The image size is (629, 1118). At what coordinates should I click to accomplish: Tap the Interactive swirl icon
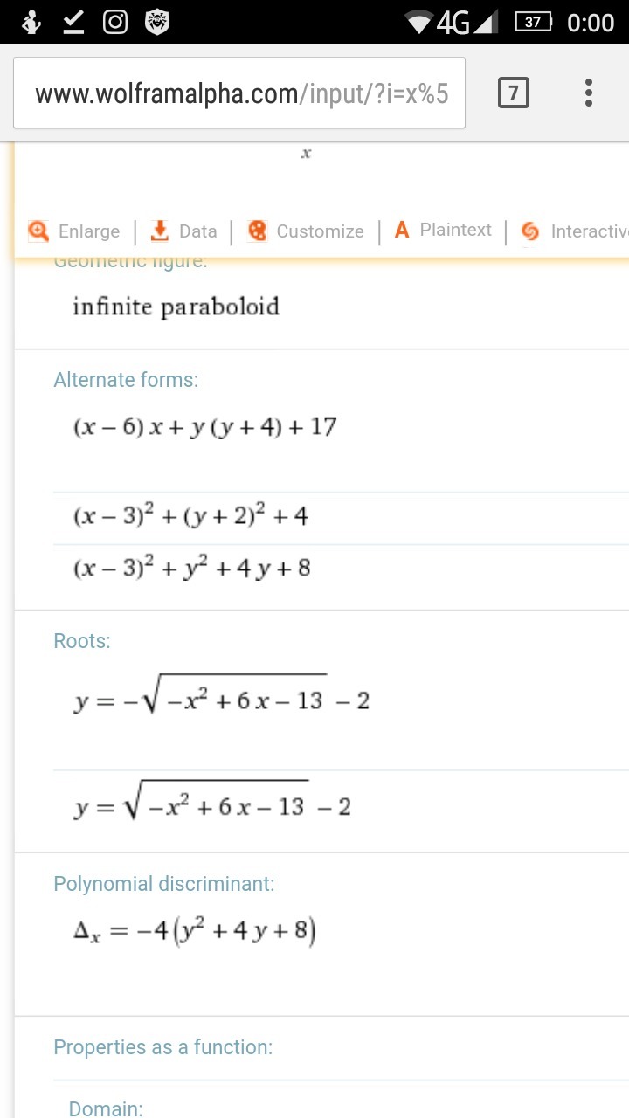(x=529, y=231)
